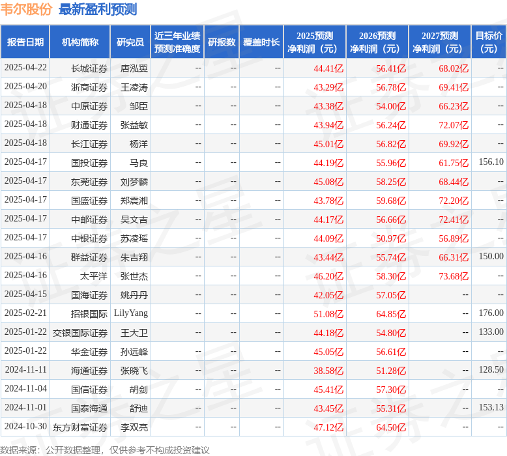The width and height of the screenshot is (507, 456).
Task: Click the 50.97亿 forecast value
Action: coord(391,238)
